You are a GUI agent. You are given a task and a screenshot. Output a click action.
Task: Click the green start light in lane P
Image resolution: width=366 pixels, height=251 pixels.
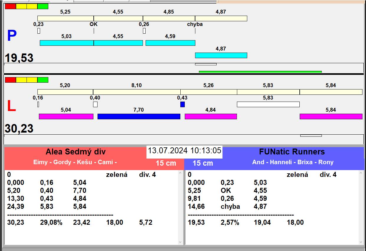click(43, 6)
